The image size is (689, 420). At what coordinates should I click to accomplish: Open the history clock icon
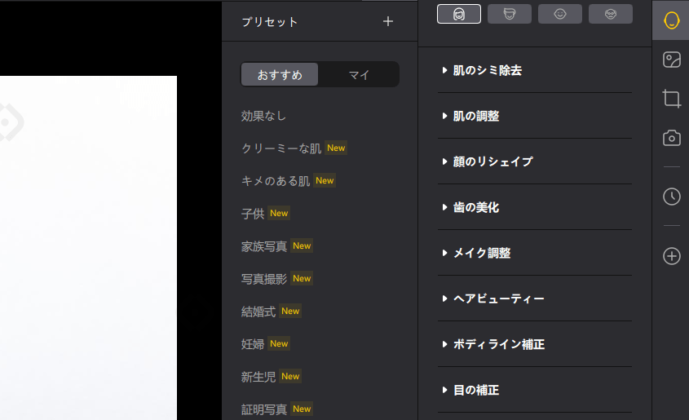(x=671, y=197)
